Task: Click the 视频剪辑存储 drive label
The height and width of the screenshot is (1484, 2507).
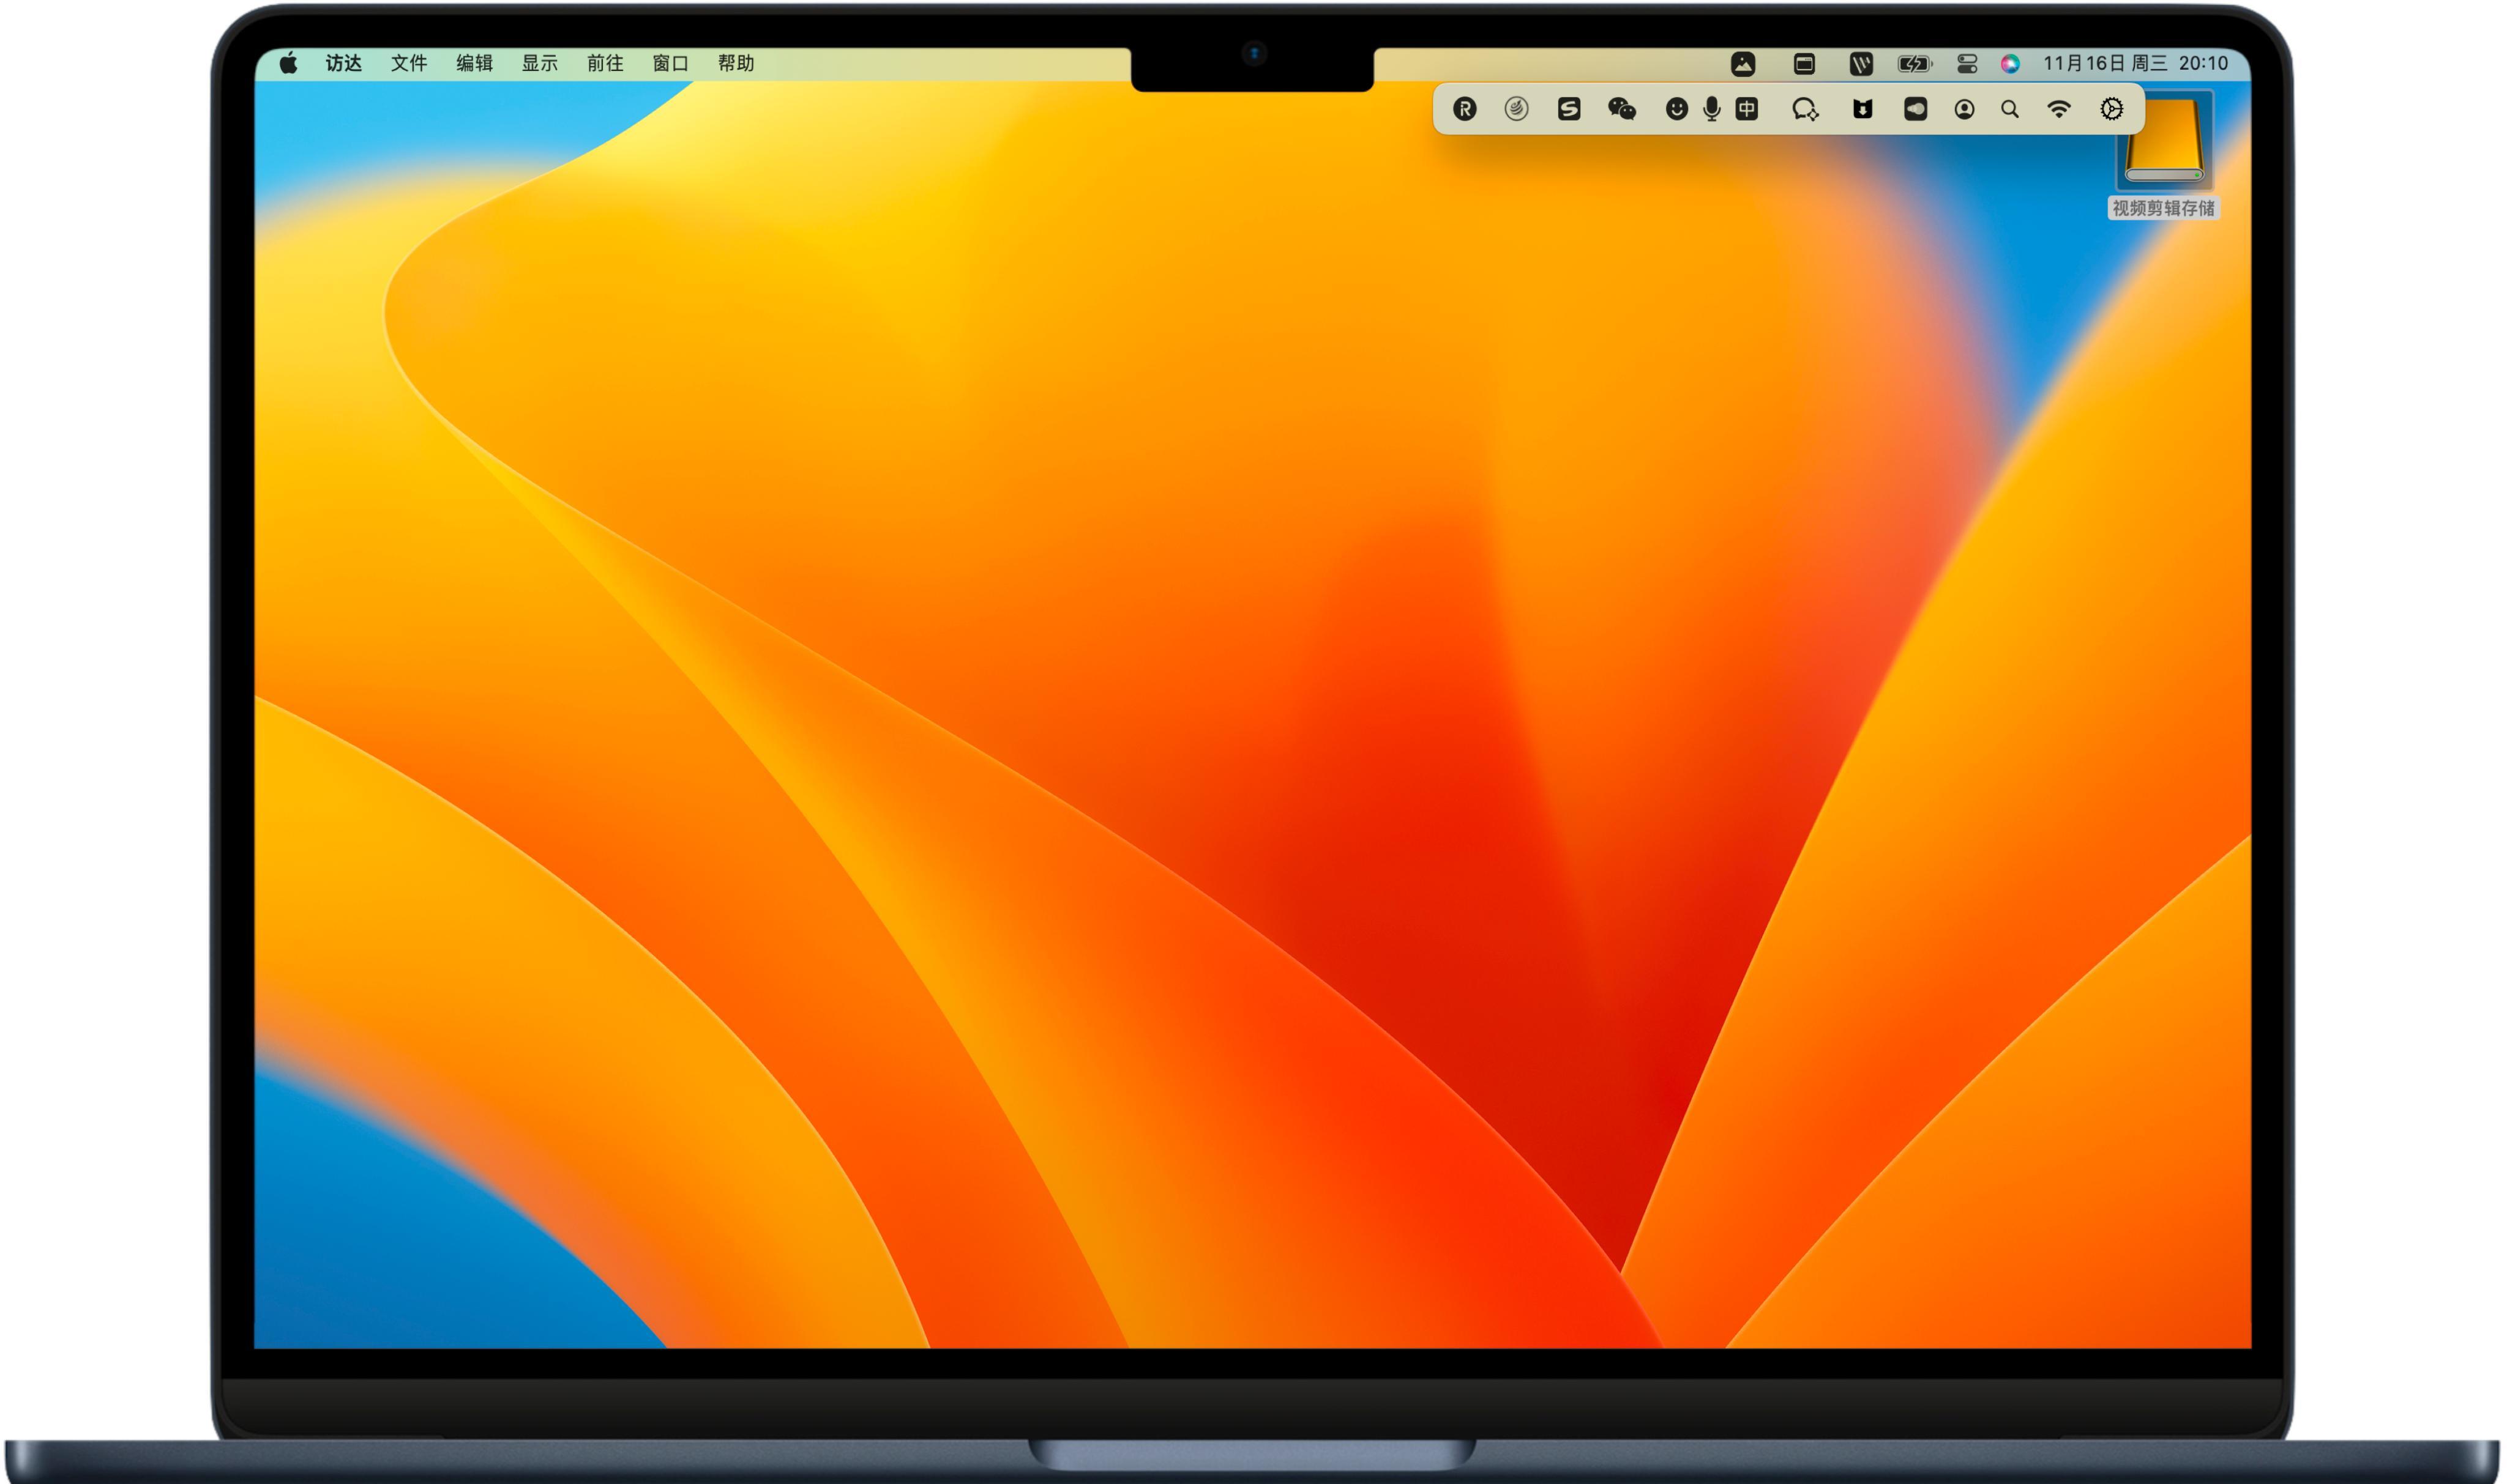Action: tap(2163, 208)
